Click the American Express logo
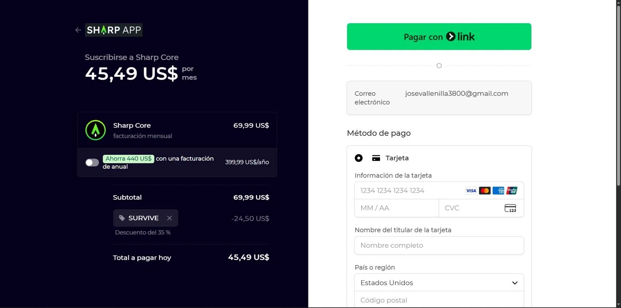 pos(498,191)
